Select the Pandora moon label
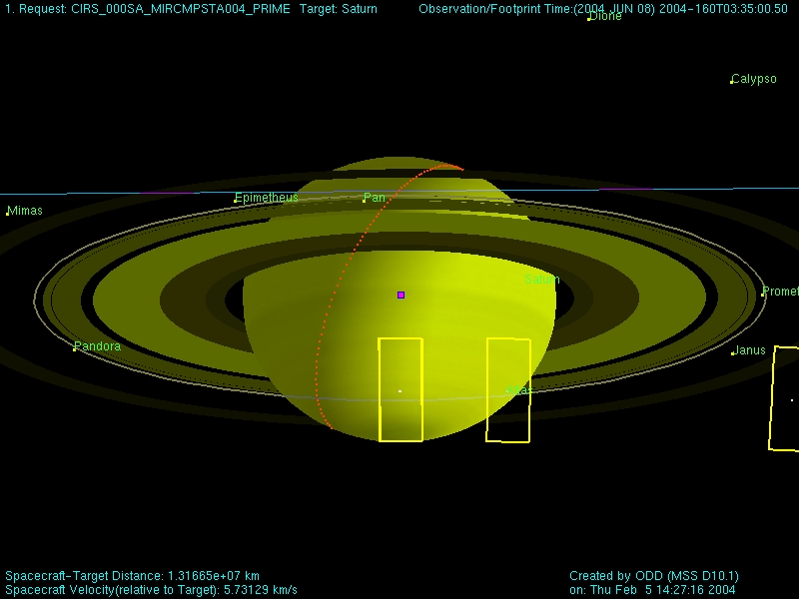Image resolution: width=799 pixels, height=599 pixels. (x=99, y=346)
